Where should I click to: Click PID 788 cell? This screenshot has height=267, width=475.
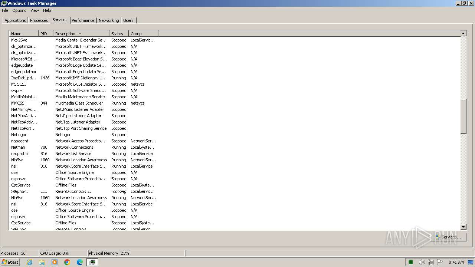(x=44, y=147)
